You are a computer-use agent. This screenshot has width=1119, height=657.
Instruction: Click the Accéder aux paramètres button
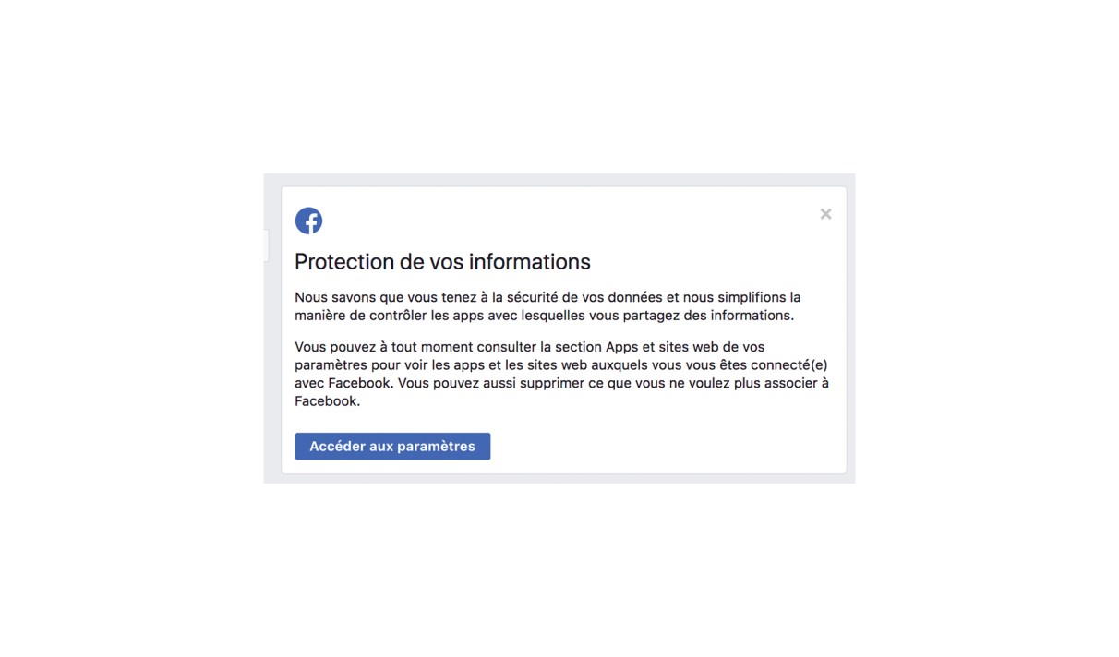pyautogui.click(x=392, y=447)
